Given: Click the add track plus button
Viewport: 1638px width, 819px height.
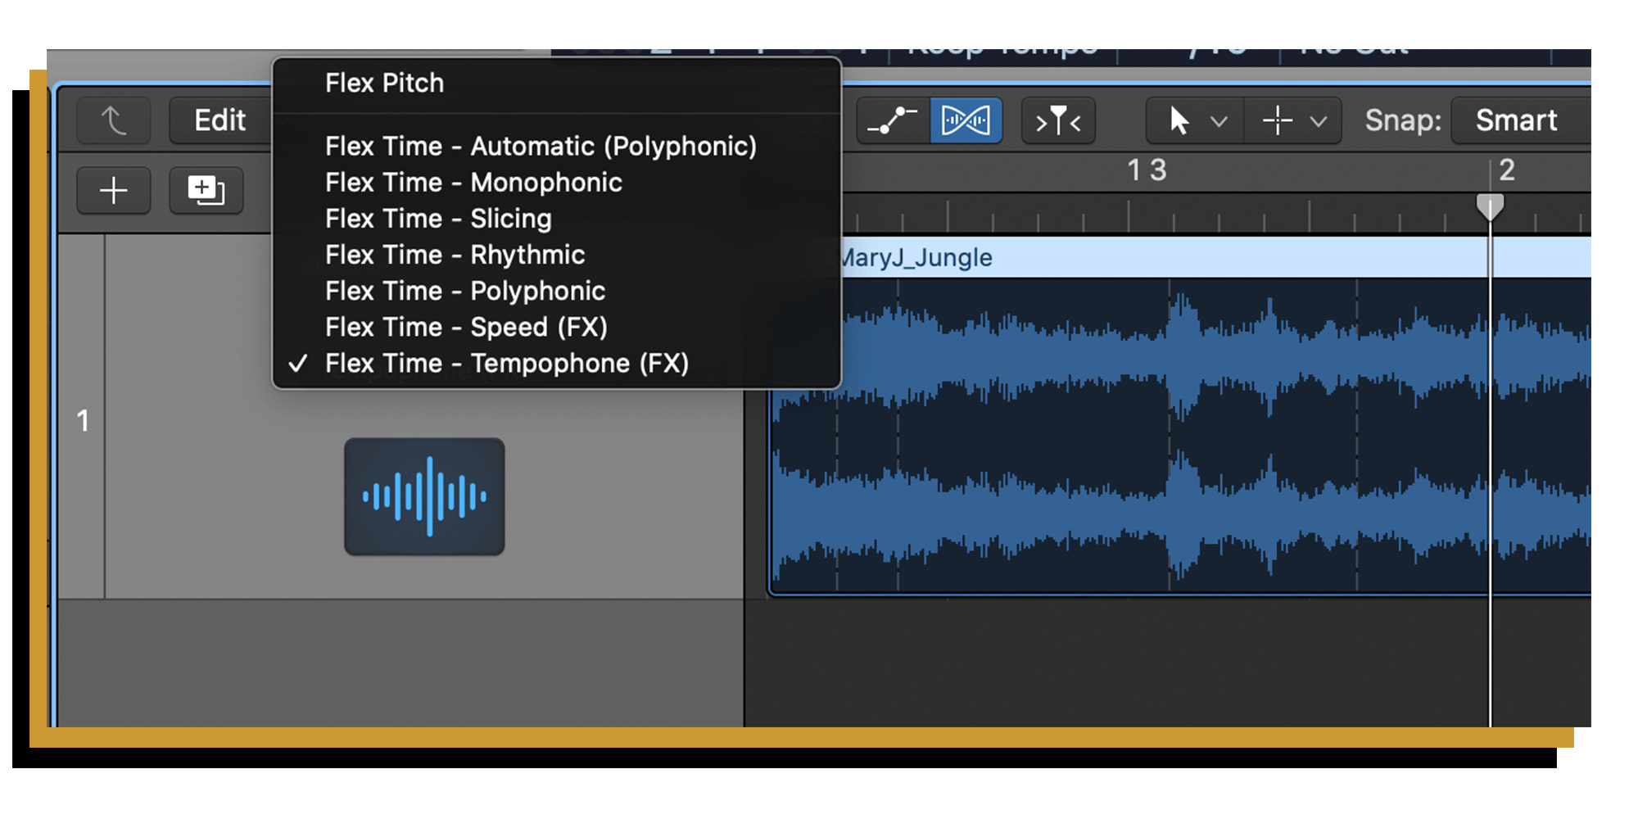Looking at the screenshot, I should point(113,191).
